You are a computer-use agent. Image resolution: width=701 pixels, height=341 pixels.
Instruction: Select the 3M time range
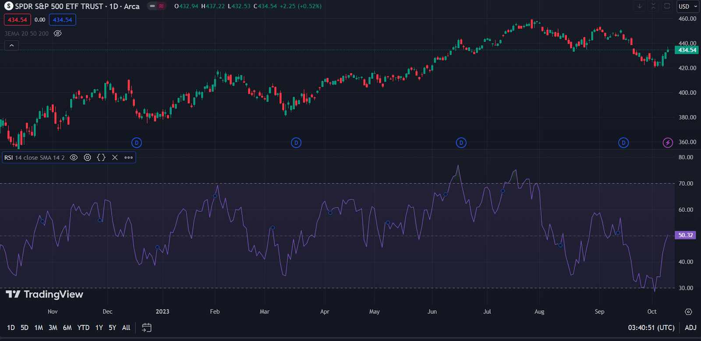pos(53,327)
